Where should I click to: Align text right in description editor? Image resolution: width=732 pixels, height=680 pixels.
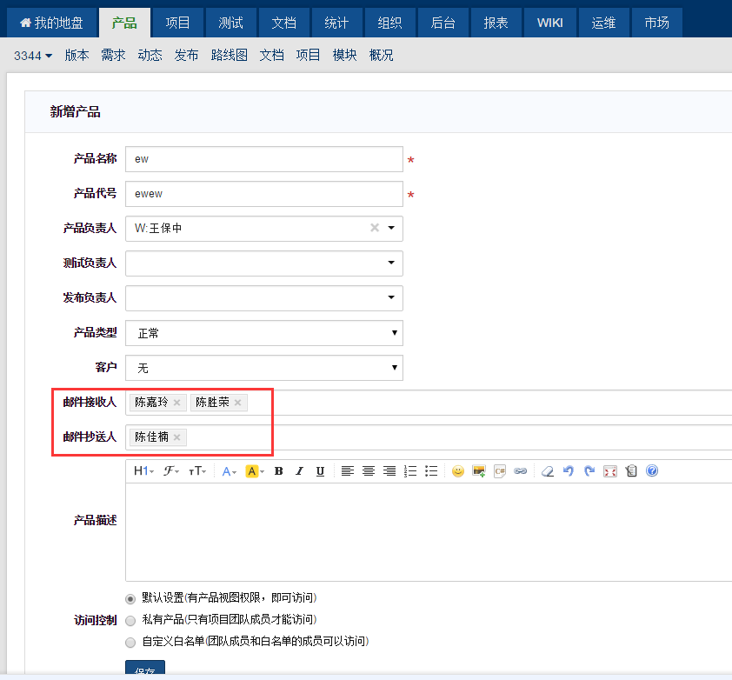pos(389,470)
